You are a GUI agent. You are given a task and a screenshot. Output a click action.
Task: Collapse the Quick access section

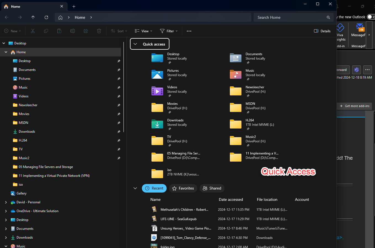[135, 44]
